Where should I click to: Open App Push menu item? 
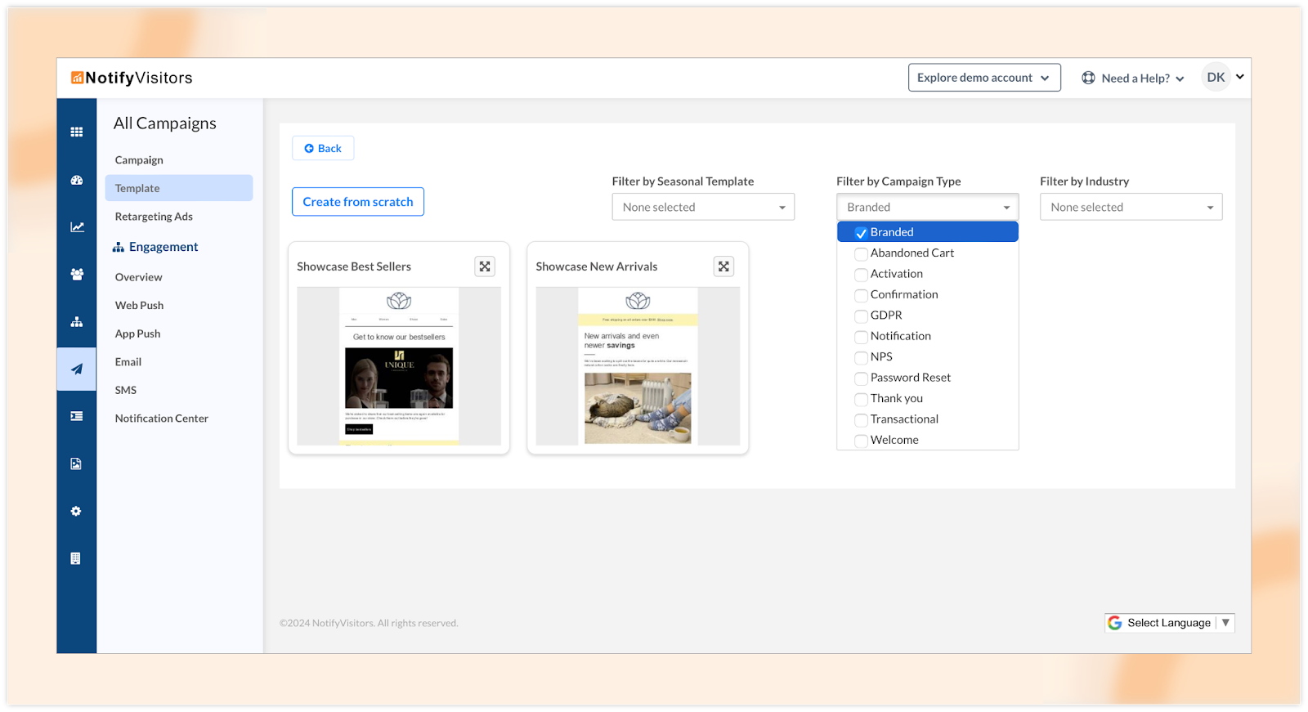pyautogui.click(x=138, y=334)
